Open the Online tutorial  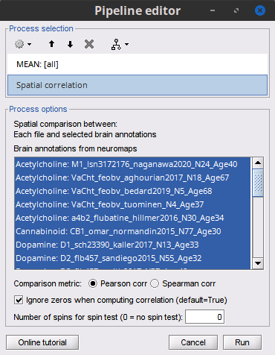(42, 342)
